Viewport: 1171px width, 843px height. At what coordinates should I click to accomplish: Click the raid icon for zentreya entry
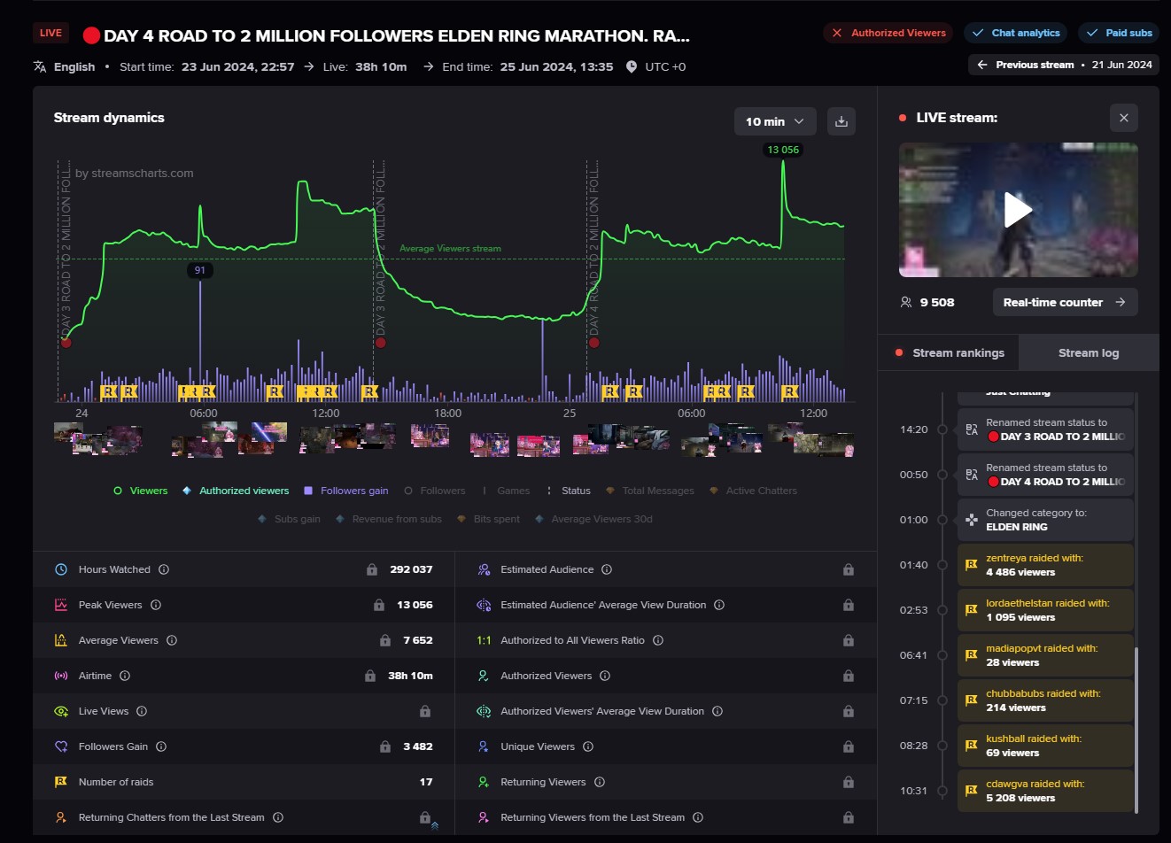tap(971, 564)
